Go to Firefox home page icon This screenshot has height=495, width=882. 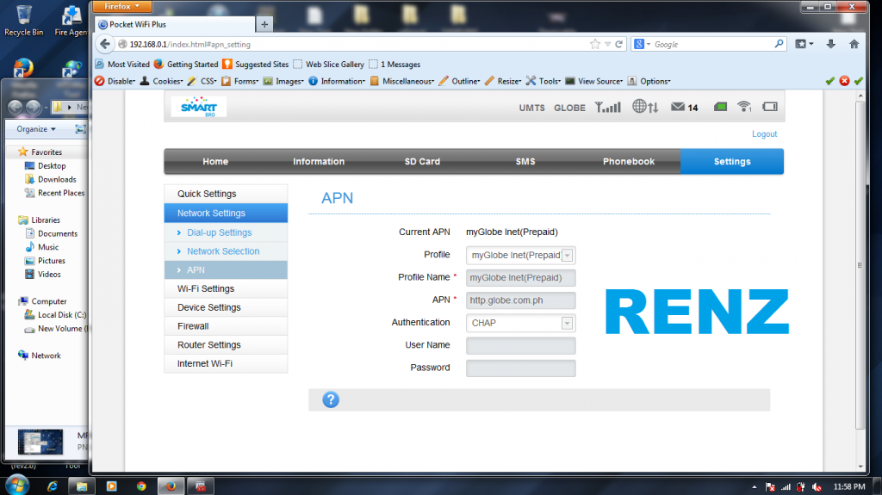coord(854,44)
